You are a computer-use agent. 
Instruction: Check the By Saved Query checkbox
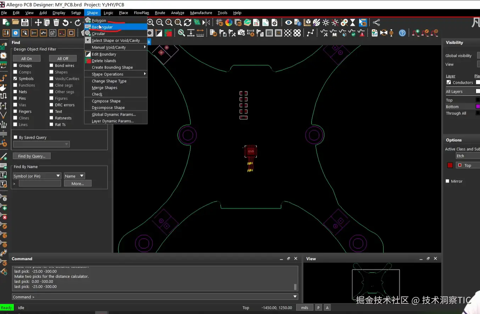15,137
